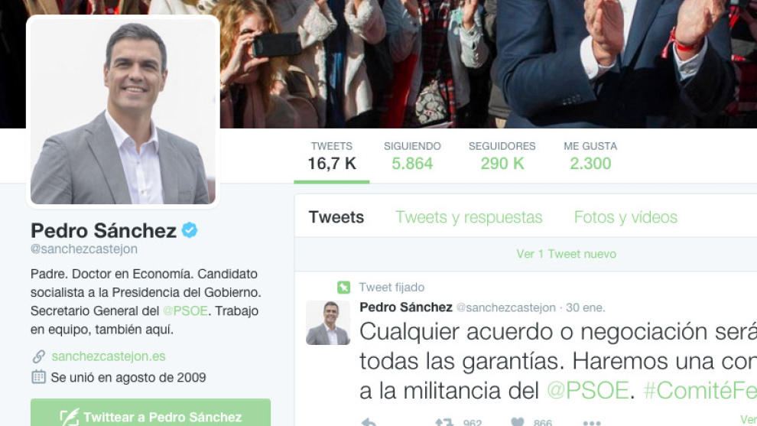Screen dimensions: 757x426
Task: Click the link chain icon
Action: (39, 356)
